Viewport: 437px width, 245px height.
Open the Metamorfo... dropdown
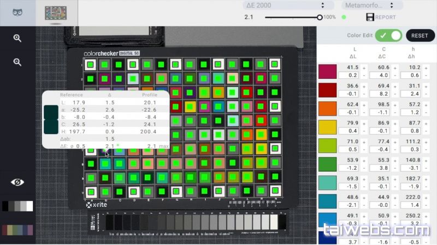tap(372, 5)
